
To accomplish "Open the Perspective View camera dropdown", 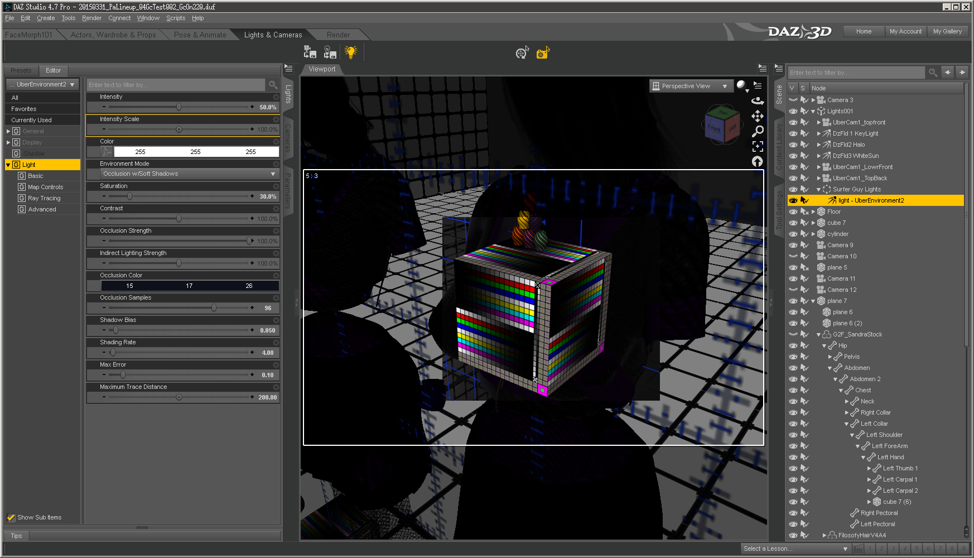I will coord(690,86).
